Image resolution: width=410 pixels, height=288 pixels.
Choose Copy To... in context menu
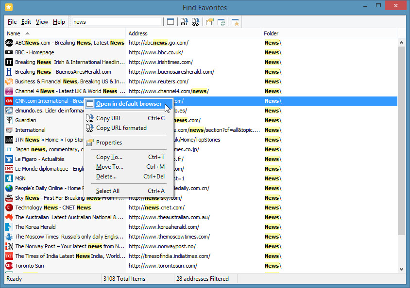point(129,157)
